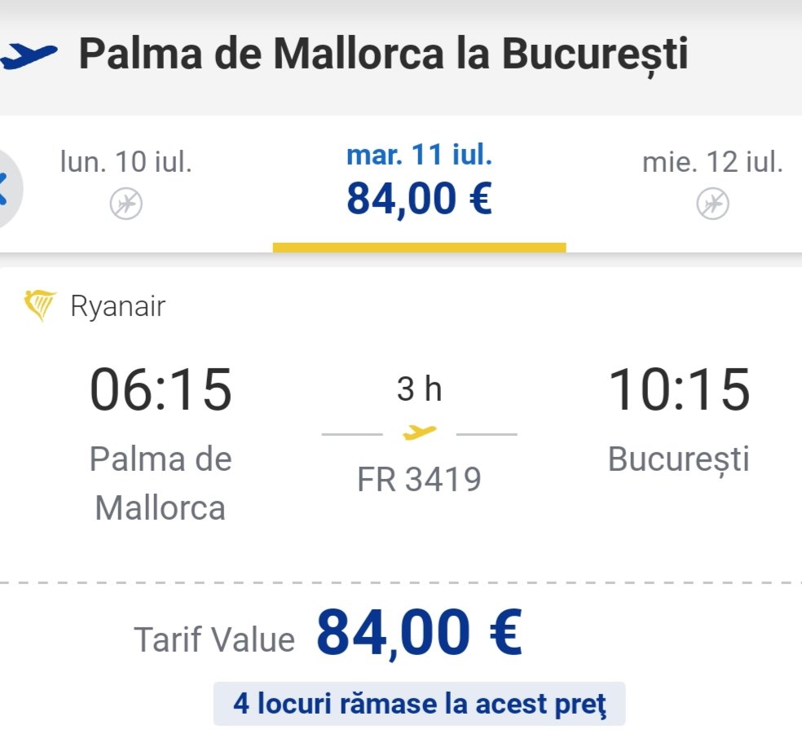This screenshot has height=734, width=802.
Task: Choose the Tarif Value 84,00 € fare
Action: [x=419, y=633]
